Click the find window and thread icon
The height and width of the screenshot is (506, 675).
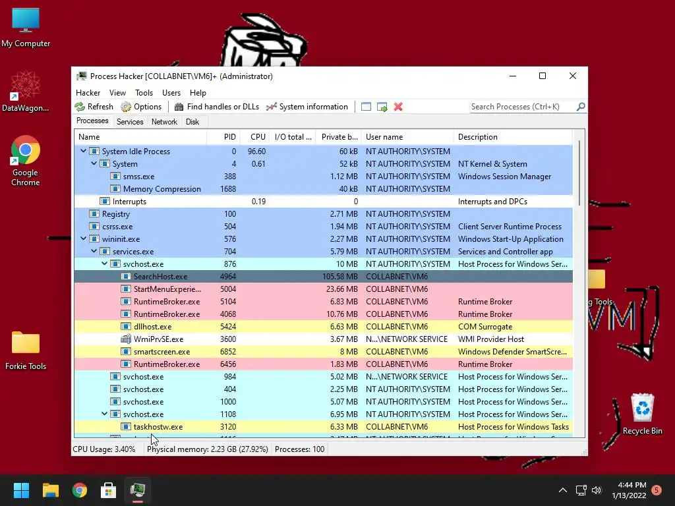tap(382, 107)
